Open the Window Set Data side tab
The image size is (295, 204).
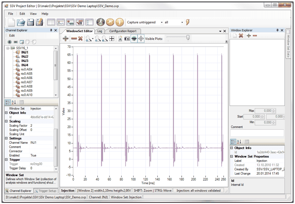tap(288, 44)
